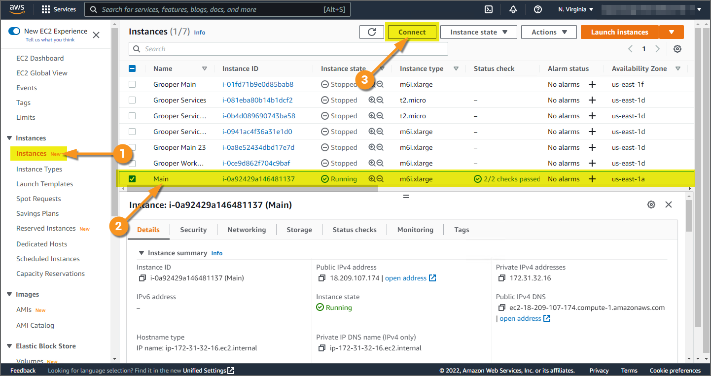
Task: Collapse the Instance summary section
Action: pyautogui.click(x=142, y=253)
